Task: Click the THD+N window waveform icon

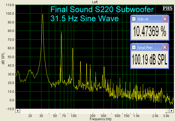Action: point(134,19)
